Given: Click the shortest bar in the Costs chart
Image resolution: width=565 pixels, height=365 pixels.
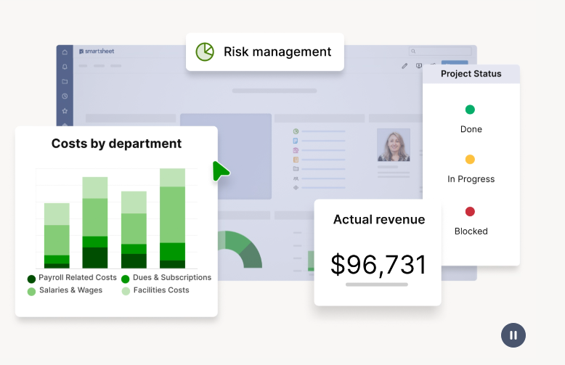Looking at the screenshot, I should pyautogui.click(x=57, y=236).
